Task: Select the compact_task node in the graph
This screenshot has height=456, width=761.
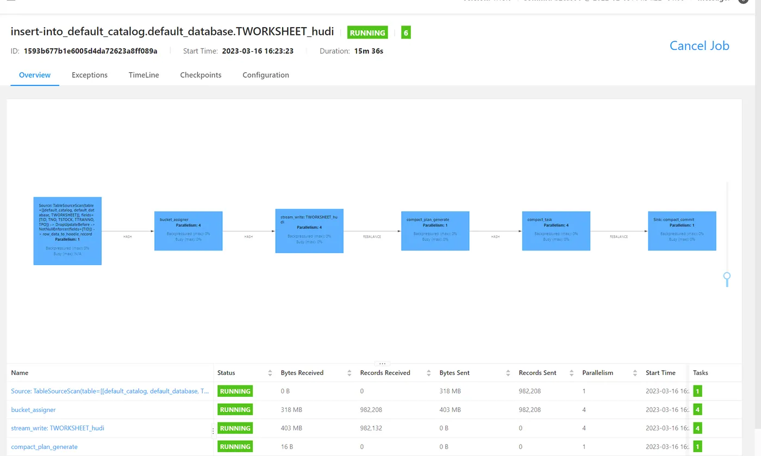Action: pyautogui.click(x=556, y=231)
